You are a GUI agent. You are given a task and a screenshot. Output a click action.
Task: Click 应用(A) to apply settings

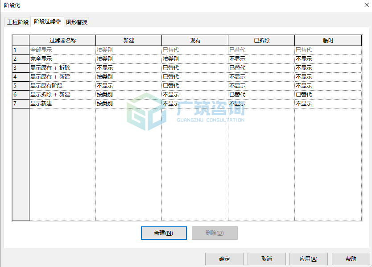point(308,259)
